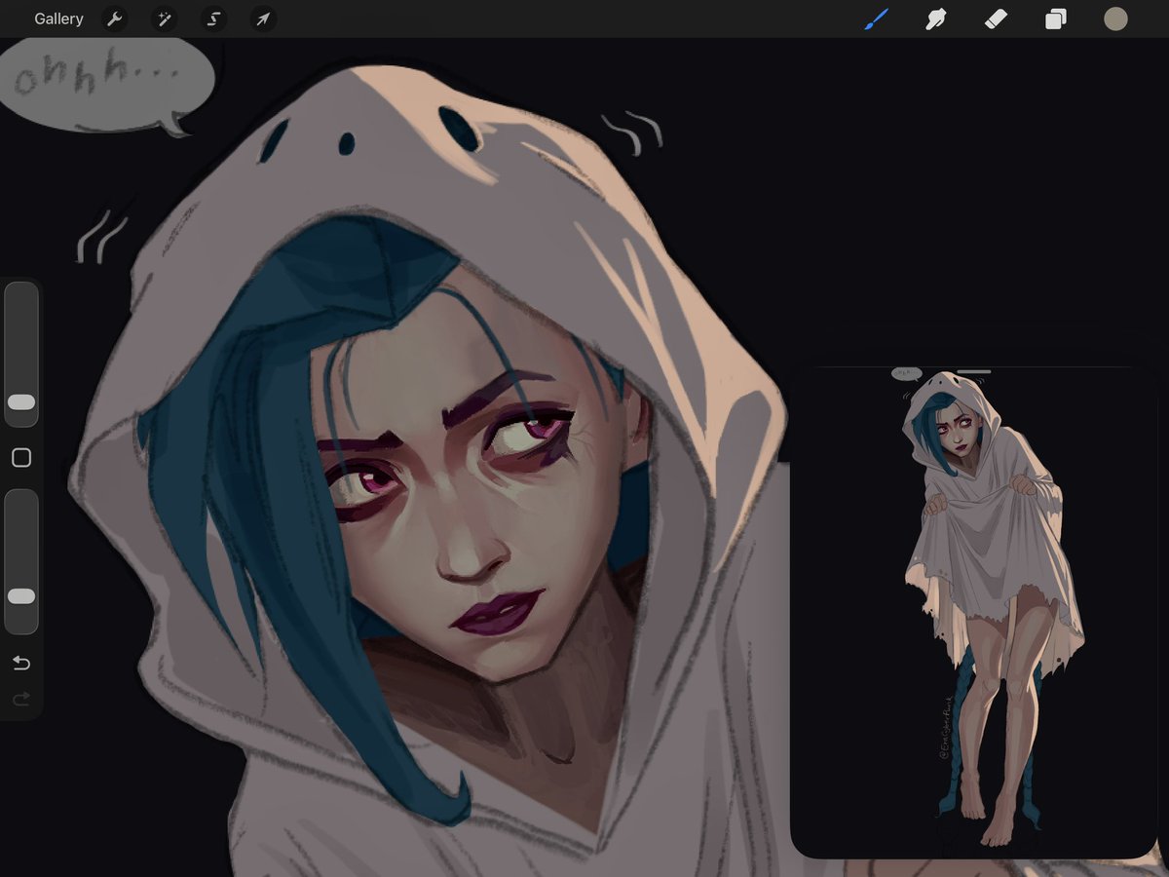This screenshot has height=877, width=1169.
Task: Activate the Selection tool
Action: point(213,19)
